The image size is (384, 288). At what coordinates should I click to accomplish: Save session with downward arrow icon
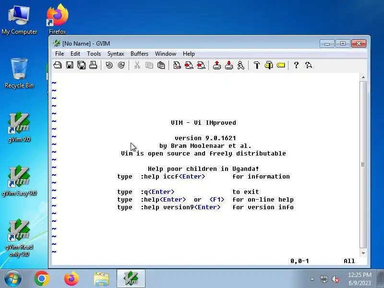point(229,65)
